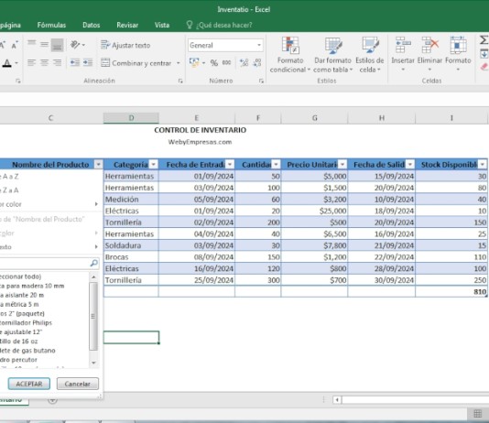Switch to Datos tab

[91, 25]
